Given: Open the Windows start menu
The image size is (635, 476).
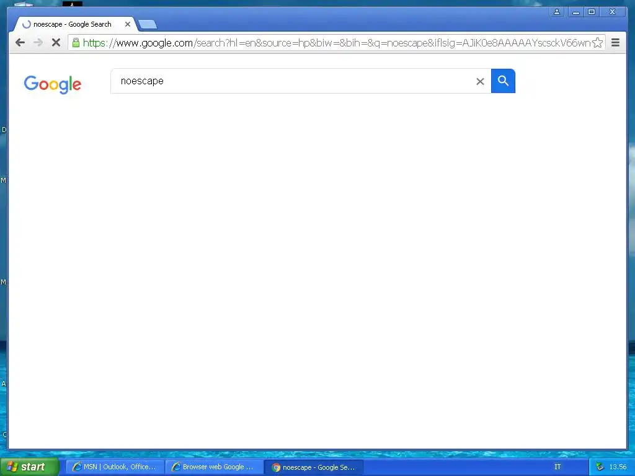Looking at the screenshot, I should click(30, 467).
